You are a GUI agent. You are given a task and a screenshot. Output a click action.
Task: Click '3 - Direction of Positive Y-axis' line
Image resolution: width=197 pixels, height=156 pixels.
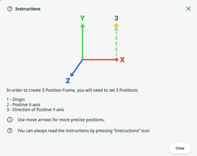[x=35, y=110]
